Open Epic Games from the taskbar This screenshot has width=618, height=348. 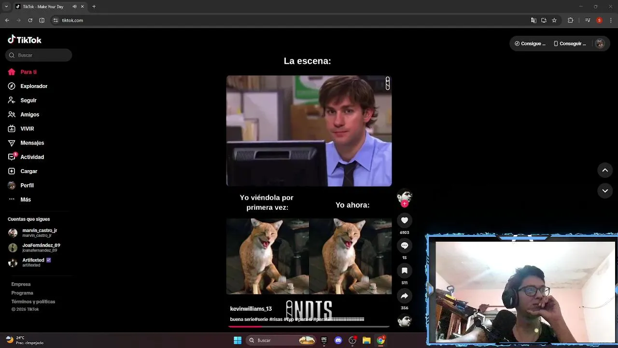click(x=324, y=340)
